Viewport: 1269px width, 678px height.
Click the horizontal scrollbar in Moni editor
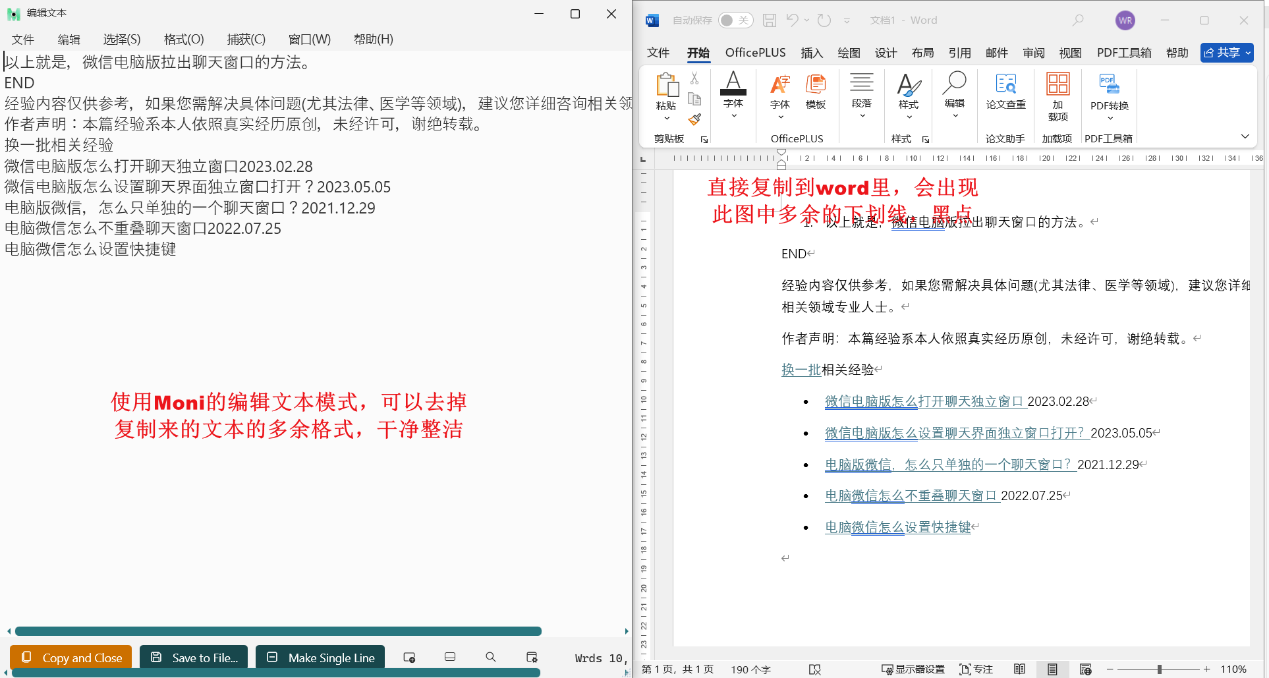[x=278, y=631]
